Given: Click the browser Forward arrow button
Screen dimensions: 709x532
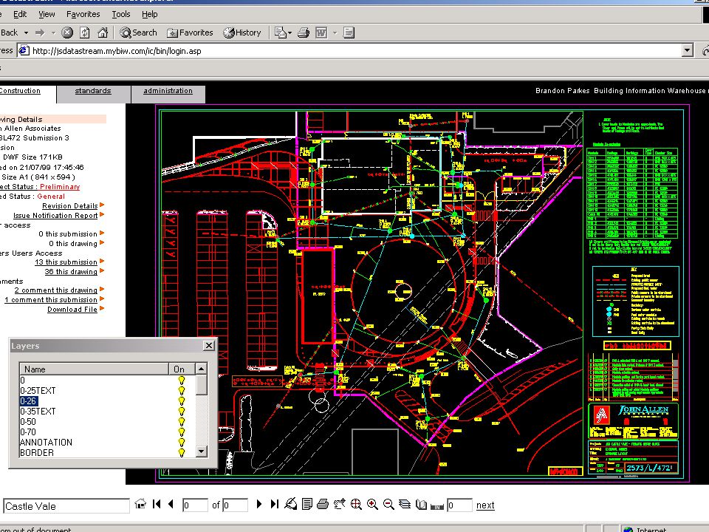Looking at the screenshot, I should click(x=40, y=33).
